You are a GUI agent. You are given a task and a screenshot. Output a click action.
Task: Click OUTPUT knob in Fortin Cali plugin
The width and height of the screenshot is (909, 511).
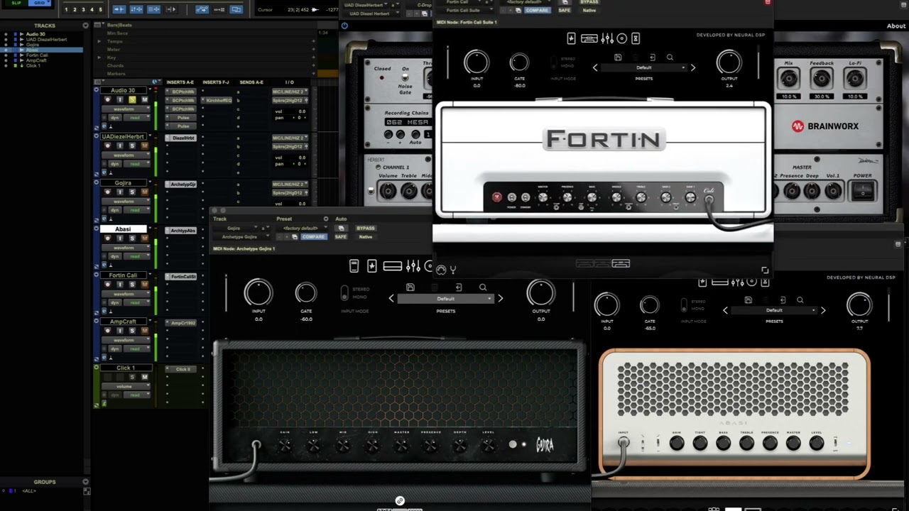pyautogui.click(x=729, y=62)
